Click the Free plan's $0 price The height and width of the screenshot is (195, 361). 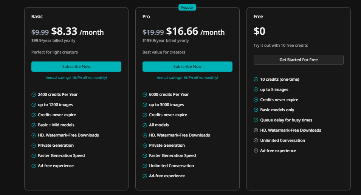(259, 32)
